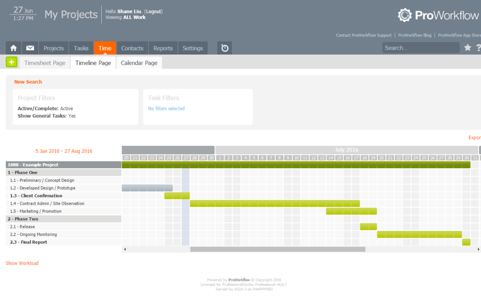Click the star favorites icon next to search
Viewport: 481px width, 304px height.
coord(468,48)
